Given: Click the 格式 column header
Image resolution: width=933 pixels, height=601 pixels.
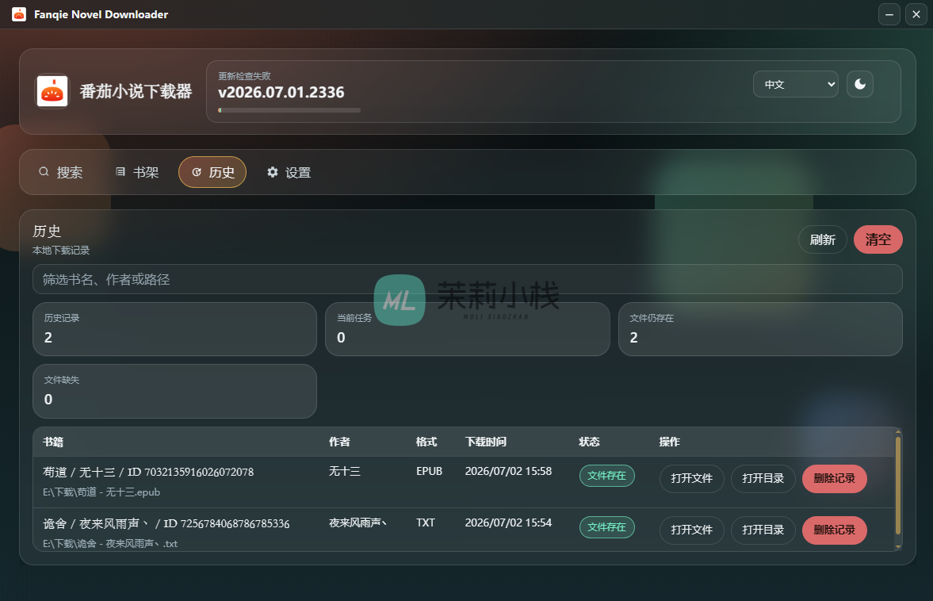Looking at the screenshot, I should tap(426, 442).
